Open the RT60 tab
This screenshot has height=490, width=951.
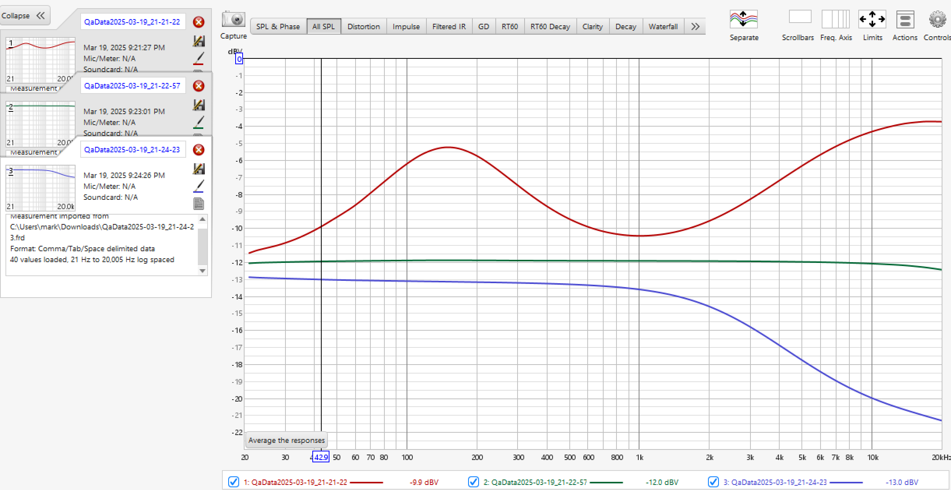[510, 26]
